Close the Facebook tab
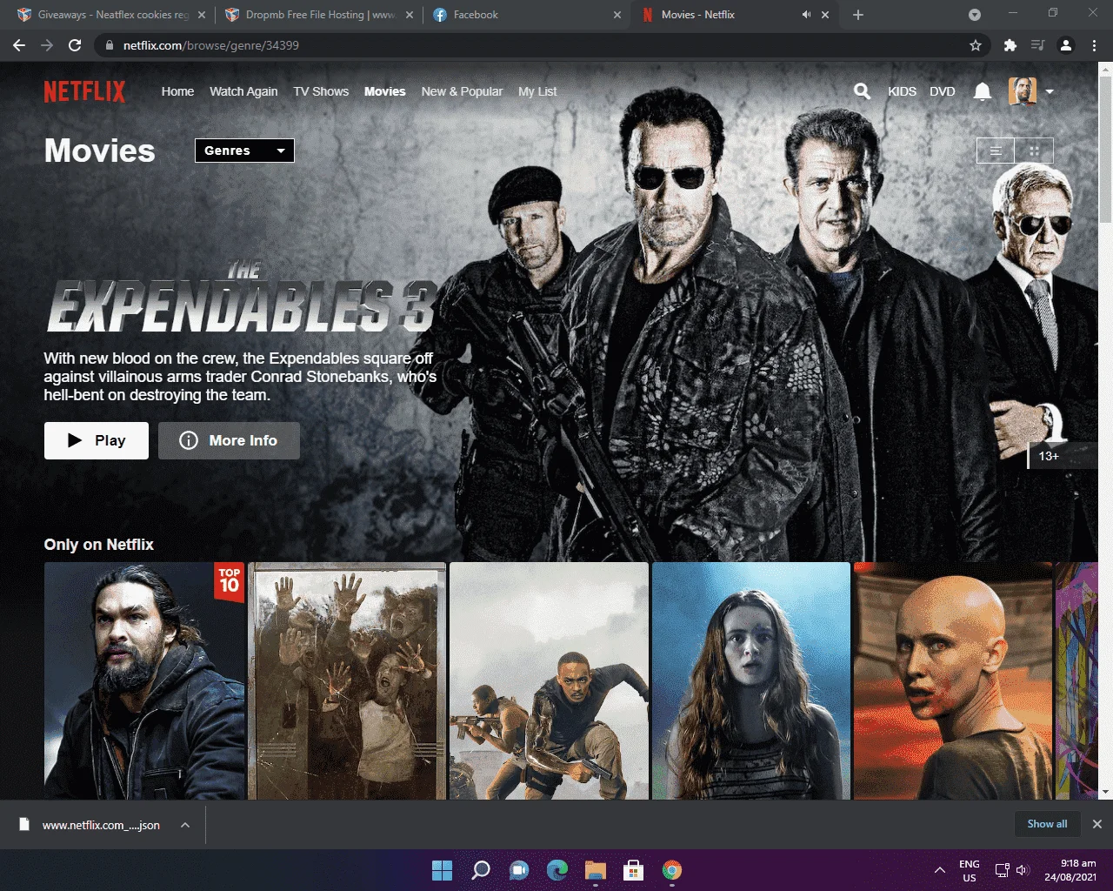The width and height of the screenshot is (1113, 891). click(617, 15)
